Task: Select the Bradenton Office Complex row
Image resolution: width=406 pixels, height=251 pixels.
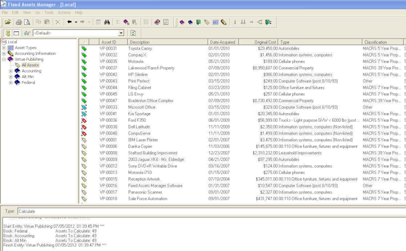Action: coord(242,101)
